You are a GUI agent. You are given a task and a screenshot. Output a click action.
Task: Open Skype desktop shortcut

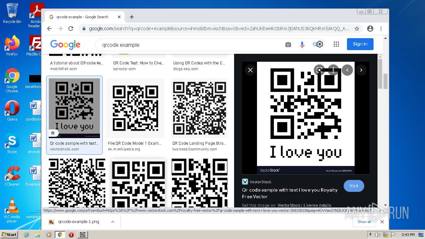click(12, 143)
